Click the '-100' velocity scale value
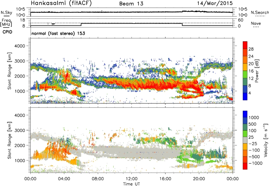The image size is (269, 186). 254,150
